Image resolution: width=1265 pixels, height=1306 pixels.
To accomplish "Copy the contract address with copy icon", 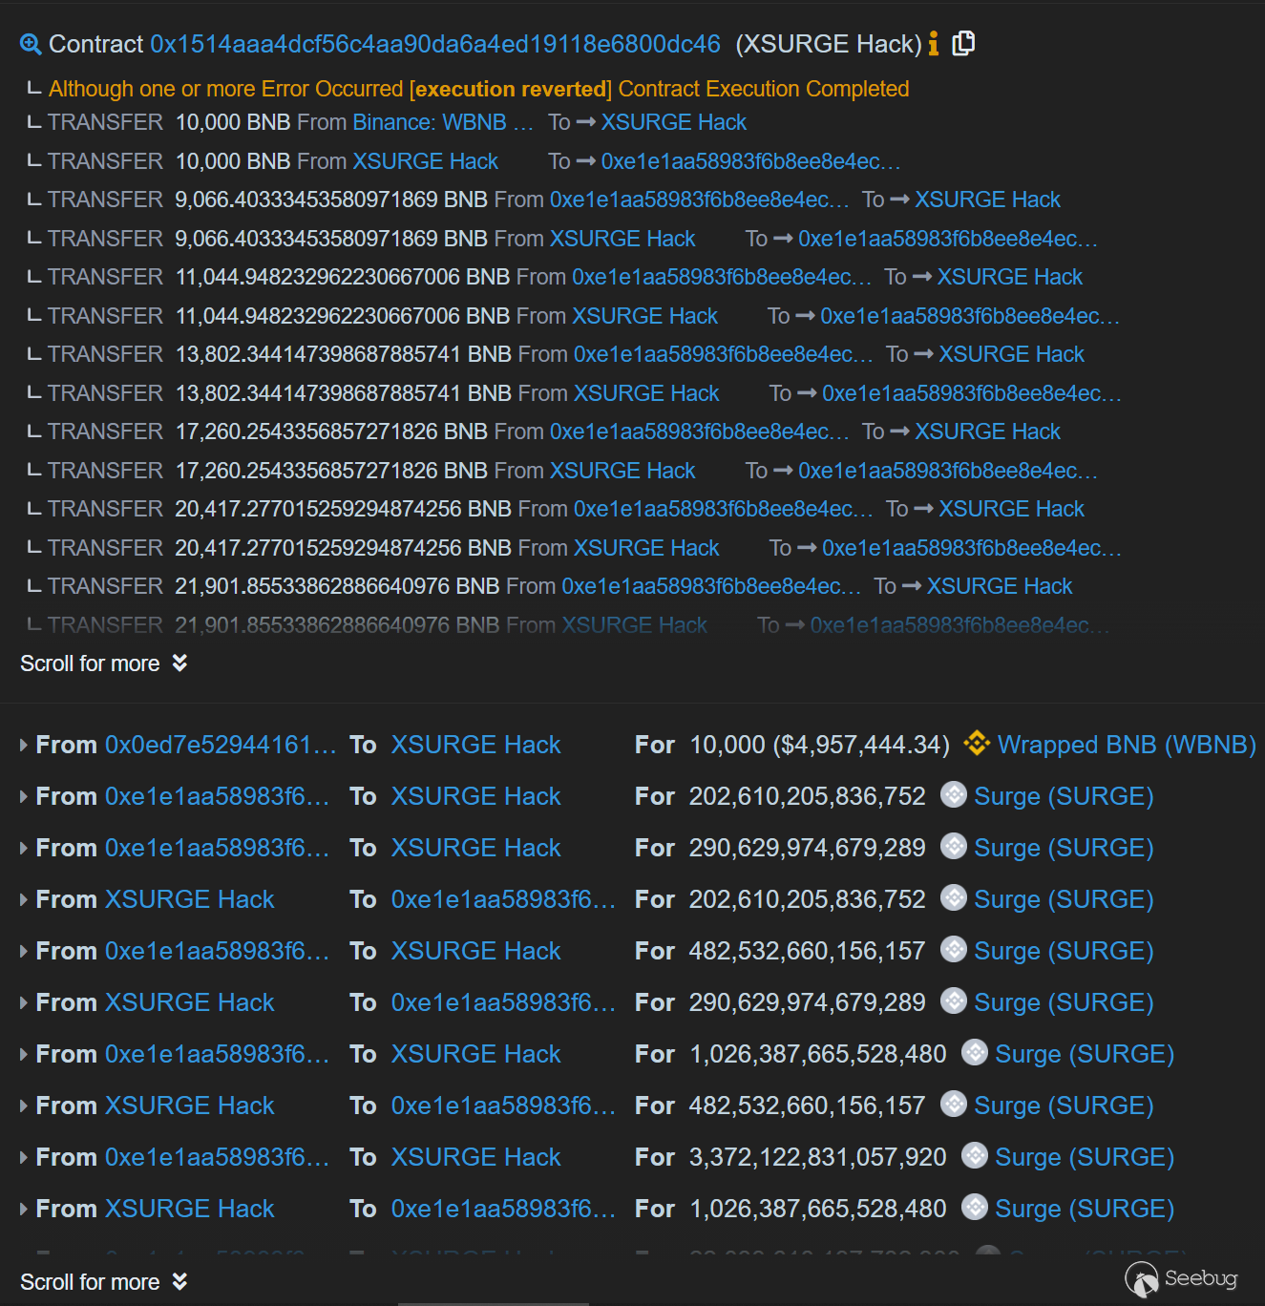I will coord(964,43).
